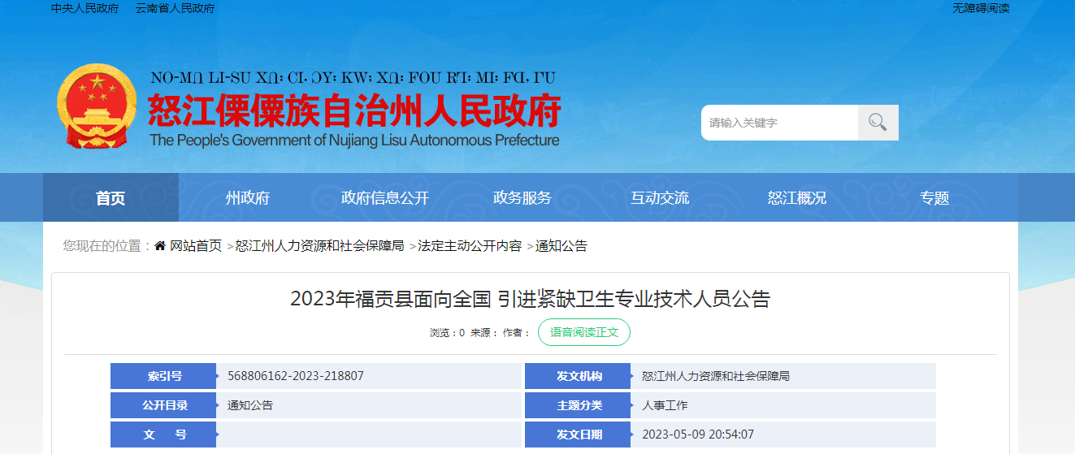Select 互动交流 in the navigation bar
The width and height of the screenshot is (1075, 454).
659,198
